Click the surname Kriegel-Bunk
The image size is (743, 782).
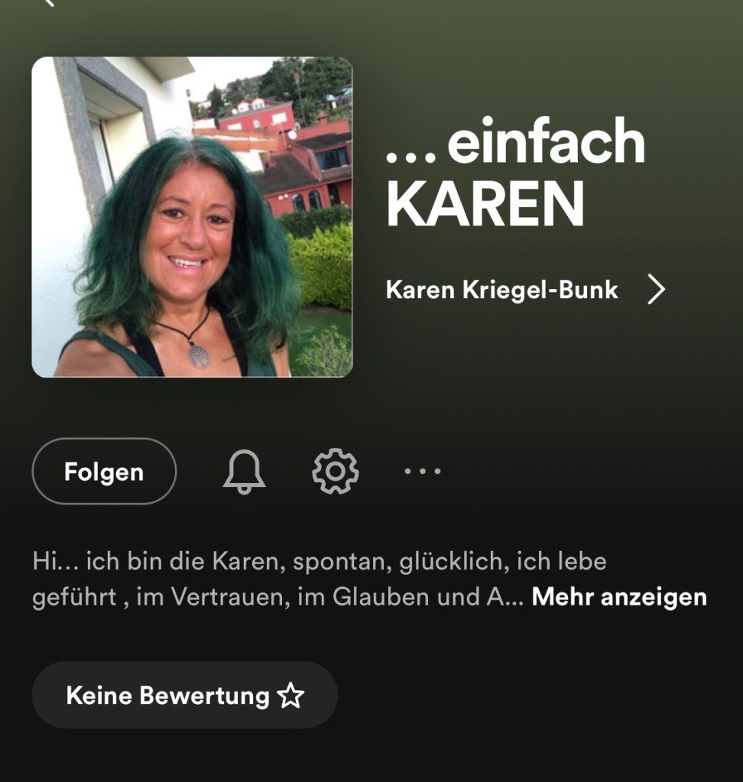540,289
